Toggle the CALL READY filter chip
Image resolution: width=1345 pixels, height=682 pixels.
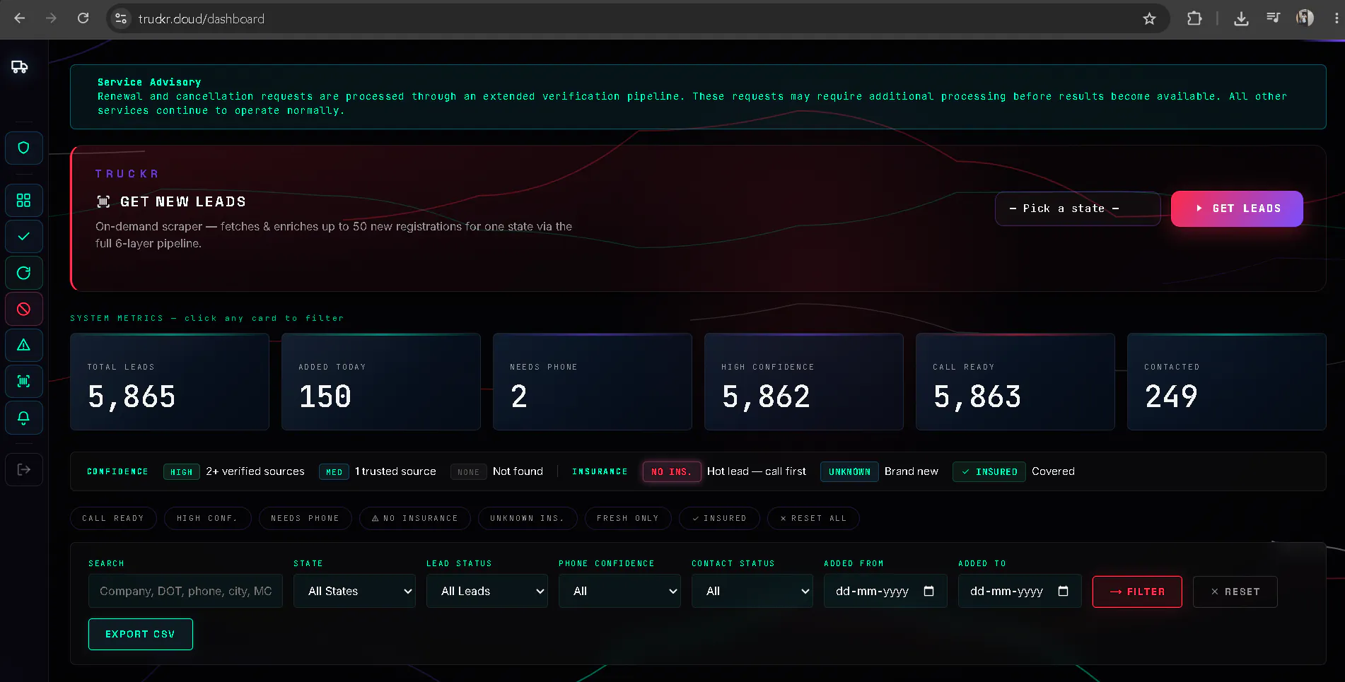(x=113, y=519)
